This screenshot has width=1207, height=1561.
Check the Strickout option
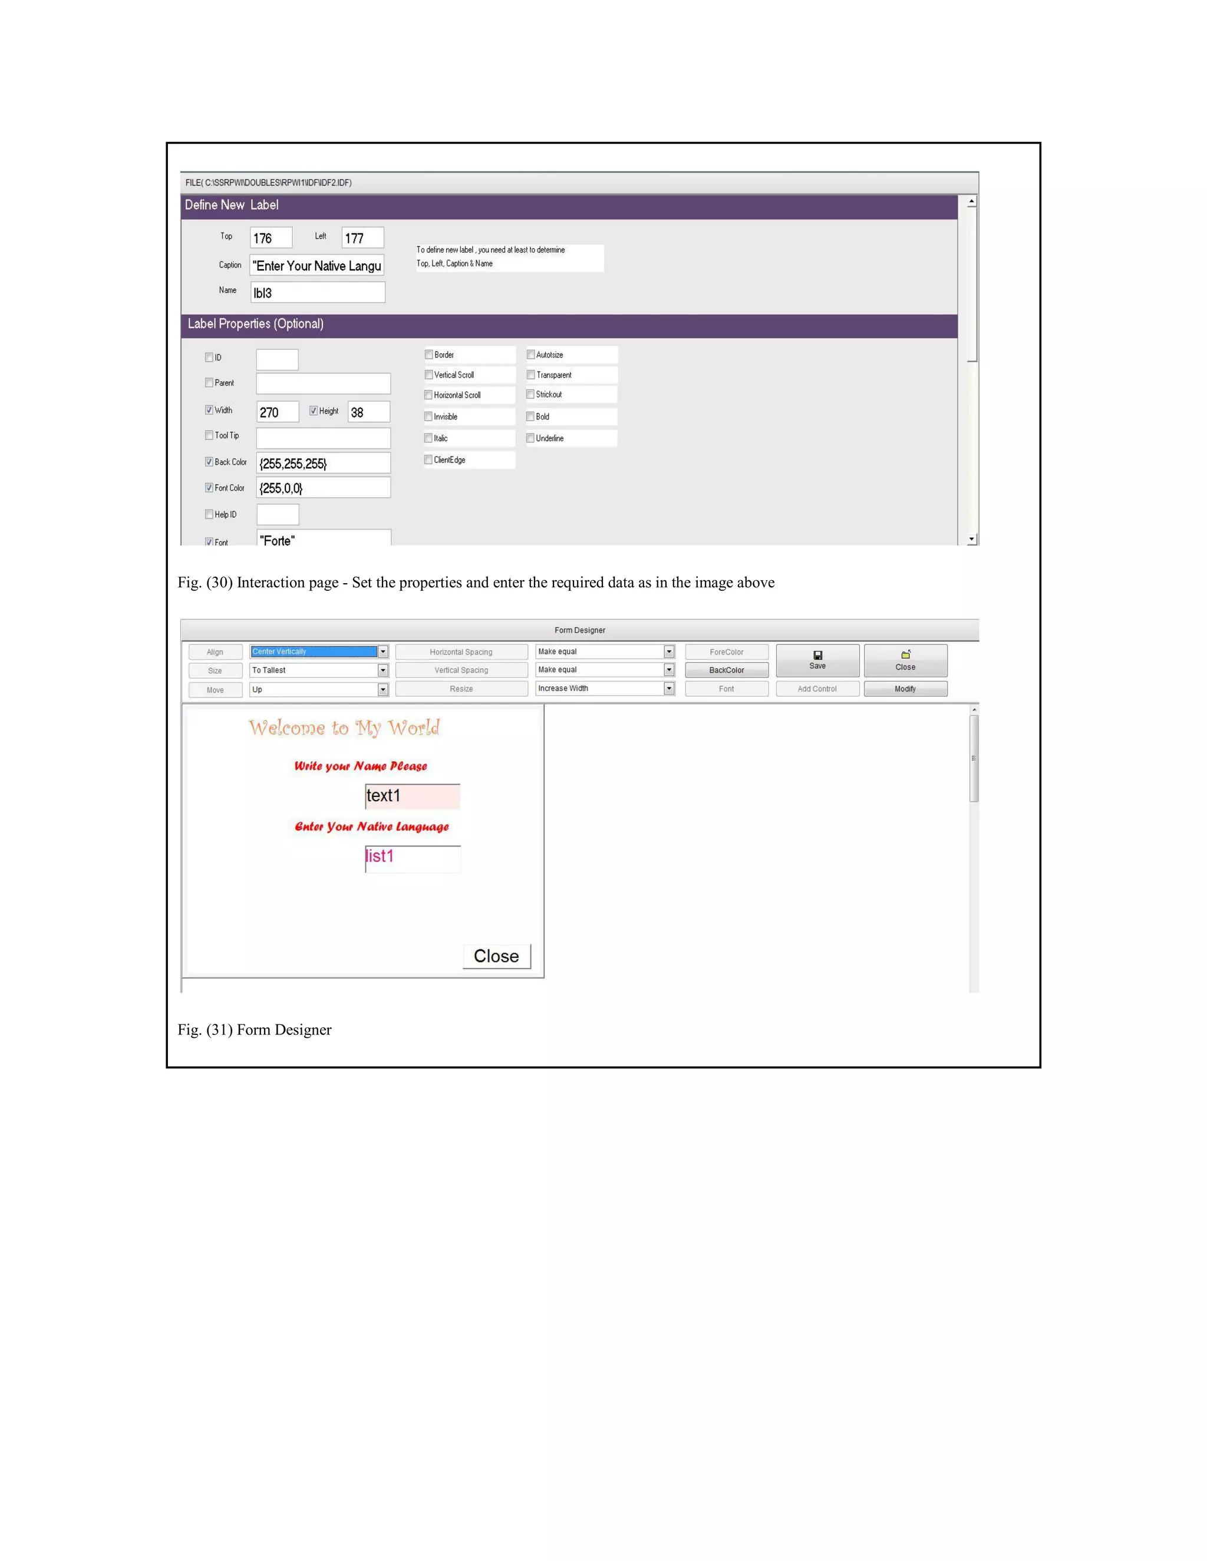click(530, 395)
